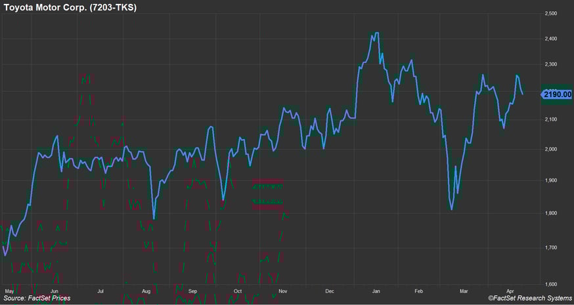Select the Jun month axis label
The width and height of the screenshot is (574, 305).
pyautogui.click(x=55, y=290)
